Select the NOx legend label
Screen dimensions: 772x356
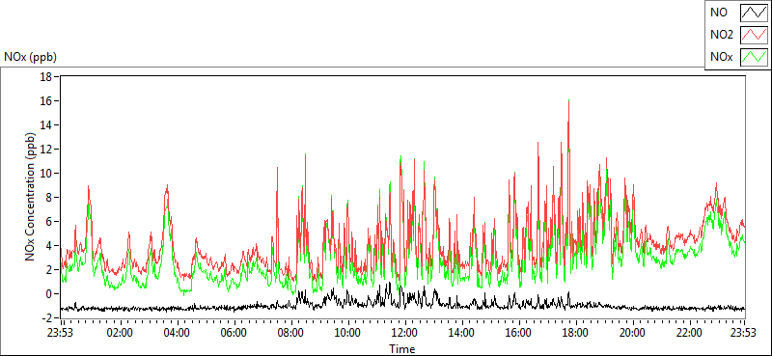[x=721, y=58]
